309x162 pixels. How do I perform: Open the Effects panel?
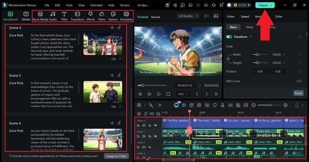pos(91,16)
